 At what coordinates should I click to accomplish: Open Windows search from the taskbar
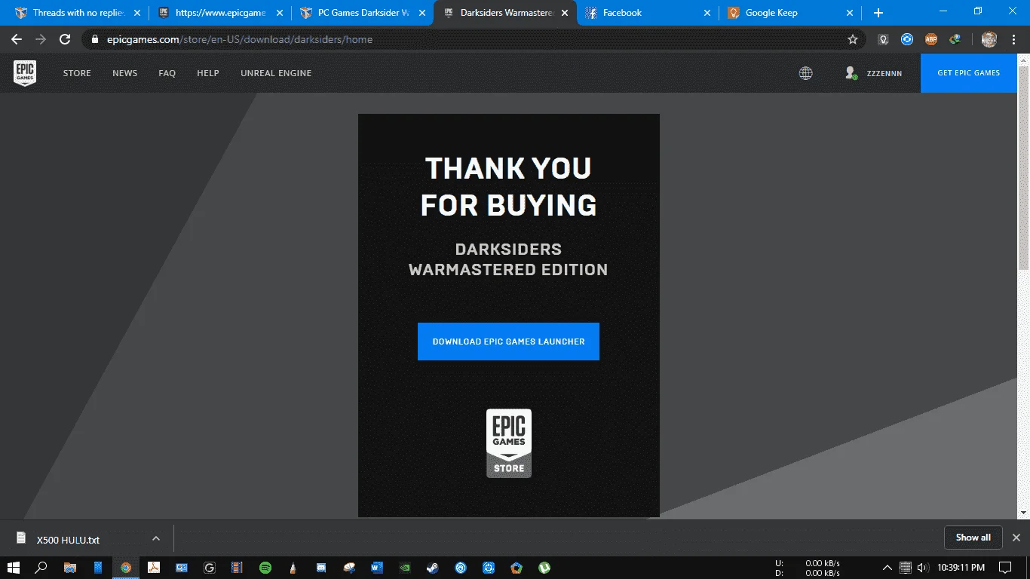click(x=41, y=567)
